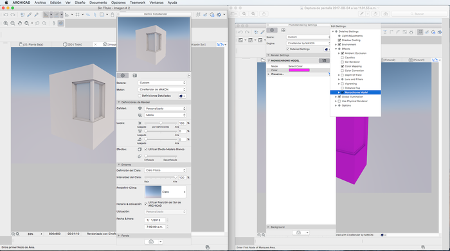Click the gear tab in PhotoRendering Settings panel
The height and width of the screenshot is (251, 450).
pyautogui.click(x=272, y=30)
